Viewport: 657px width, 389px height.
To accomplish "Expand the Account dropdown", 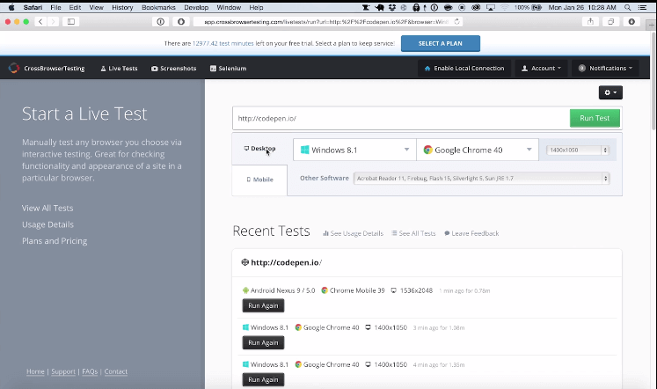I will pos(541,69).
